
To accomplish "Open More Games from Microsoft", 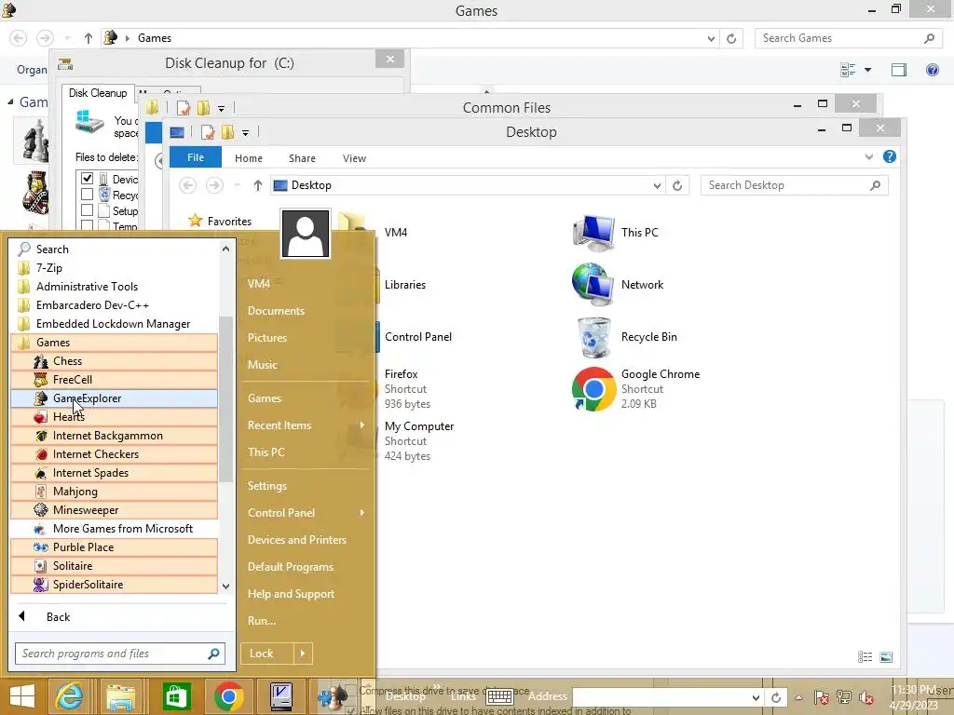I will point(114,529).
